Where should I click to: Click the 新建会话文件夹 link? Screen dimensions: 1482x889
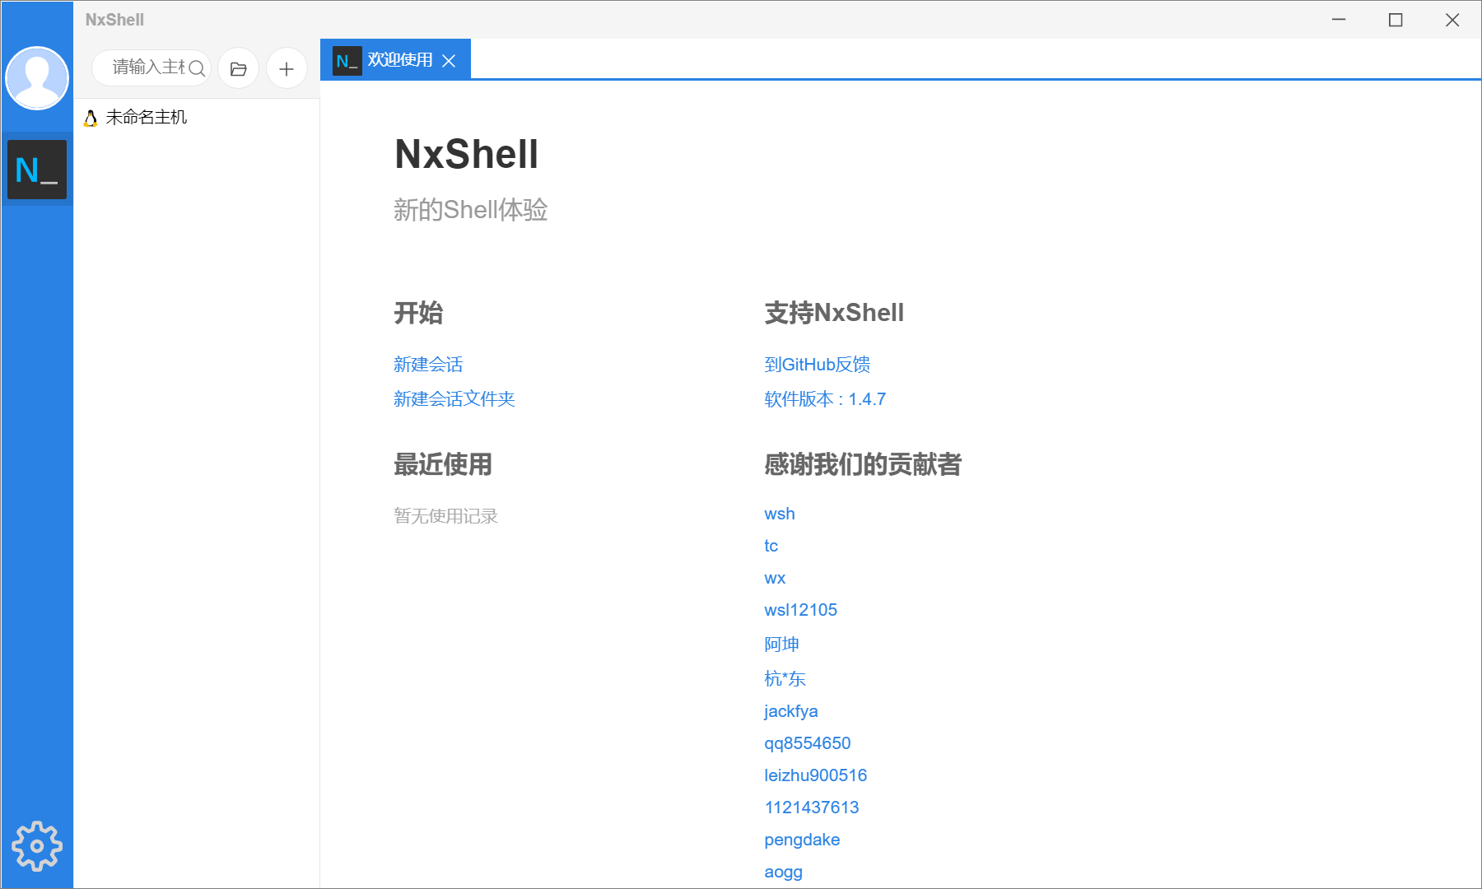(454, 399)
